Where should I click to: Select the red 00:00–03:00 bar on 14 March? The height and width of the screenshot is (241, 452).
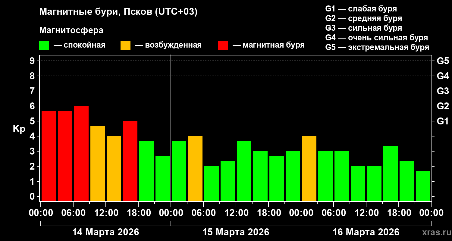(x=49, y=156)
